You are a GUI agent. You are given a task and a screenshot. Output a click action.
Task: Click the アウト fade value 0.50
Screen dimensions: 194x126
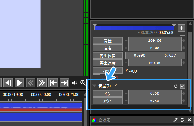coord(155,101)
